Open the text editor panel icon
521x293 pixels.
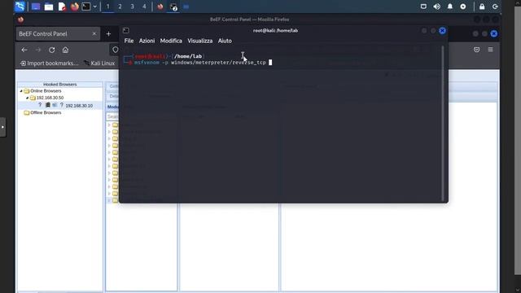[x=62, y=7]
